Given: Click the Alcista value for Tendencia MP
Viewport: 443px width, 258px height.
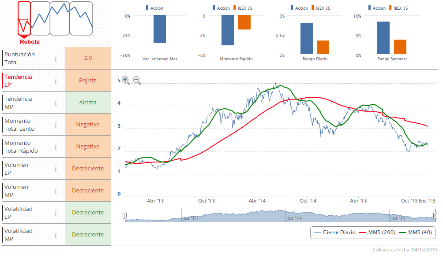Looking at the screenshot, I should click(x=88, y=103).
